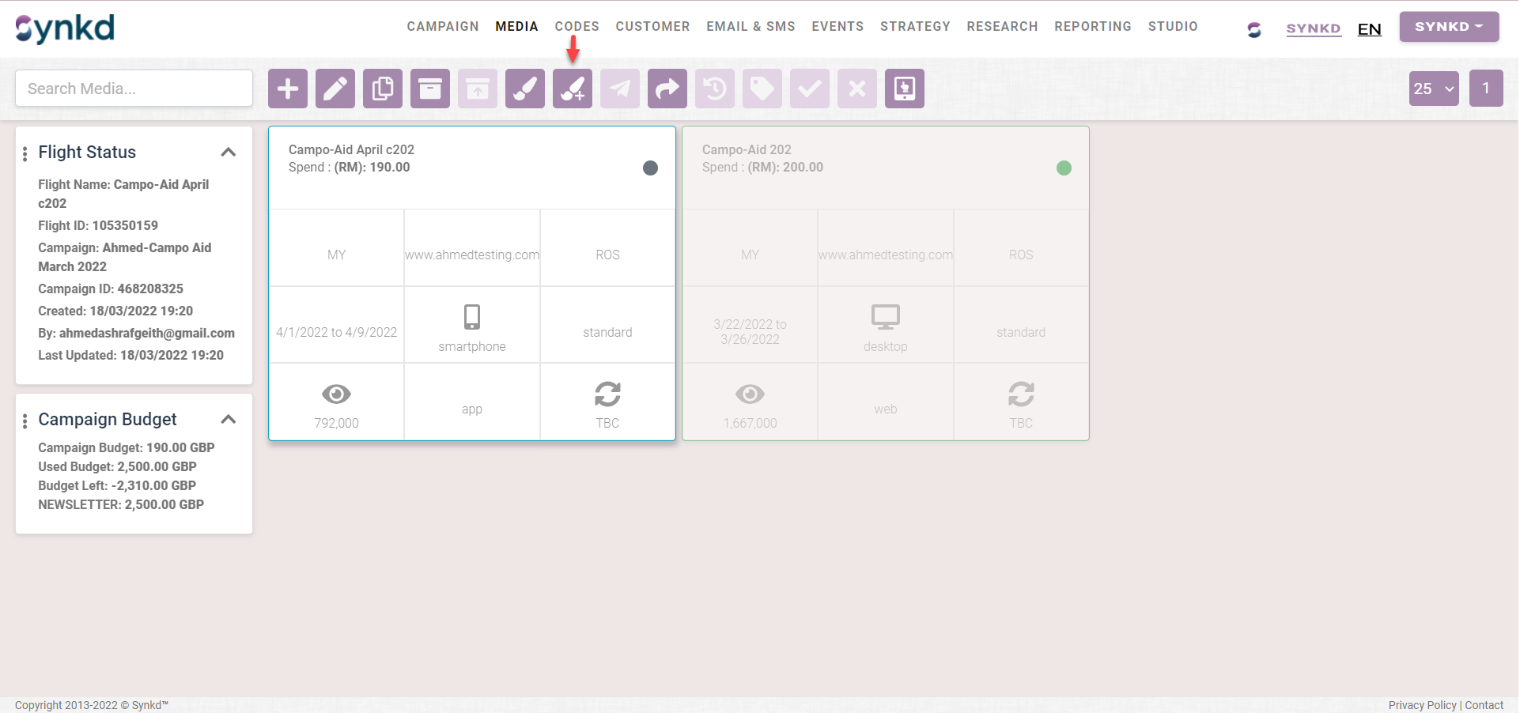This screenshot has height=713, width=1520.
Task: Open the REPORTING menu item
Action: [1092, 27]
